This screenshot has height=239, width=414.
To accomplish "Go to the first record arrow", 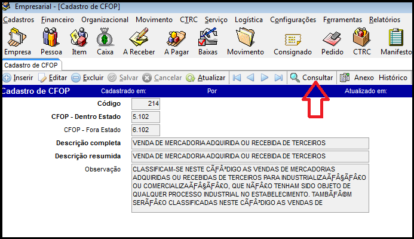I will (x=237, y=78).
